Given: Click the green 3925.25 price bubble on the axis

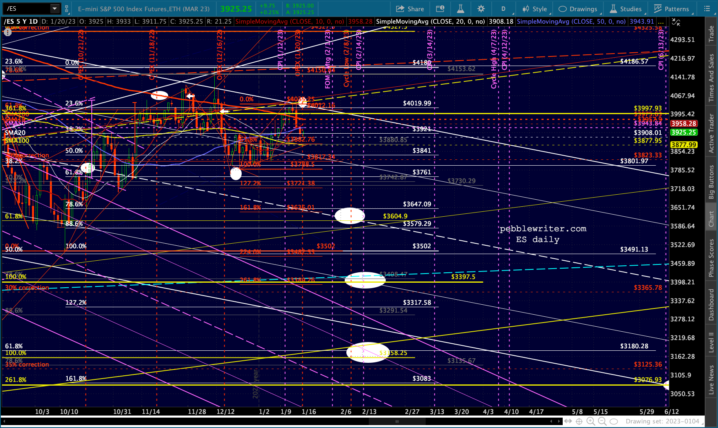Looking at the screenshot, I should coord(684,132).
